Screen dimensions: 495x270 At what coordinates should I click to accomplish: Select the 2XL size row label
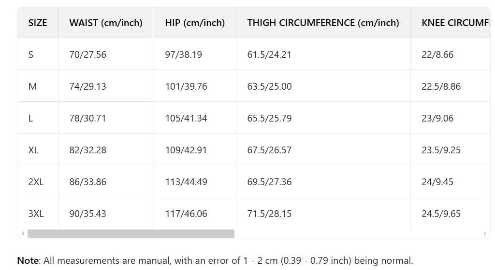coord(36,182)
